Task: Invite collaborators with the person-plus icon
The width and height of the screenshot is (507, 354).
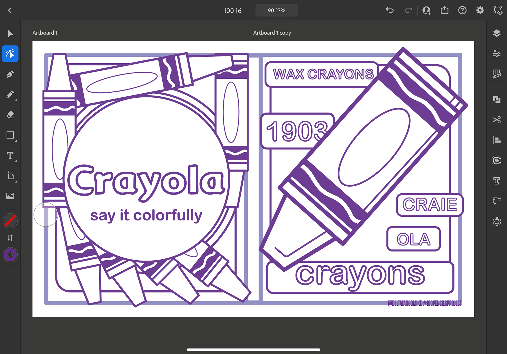Action: point(427,10)
